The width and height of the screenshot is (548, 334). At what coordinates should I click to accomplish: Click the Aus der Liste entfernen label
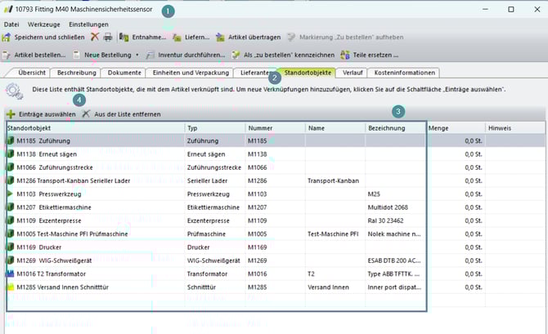128,114
